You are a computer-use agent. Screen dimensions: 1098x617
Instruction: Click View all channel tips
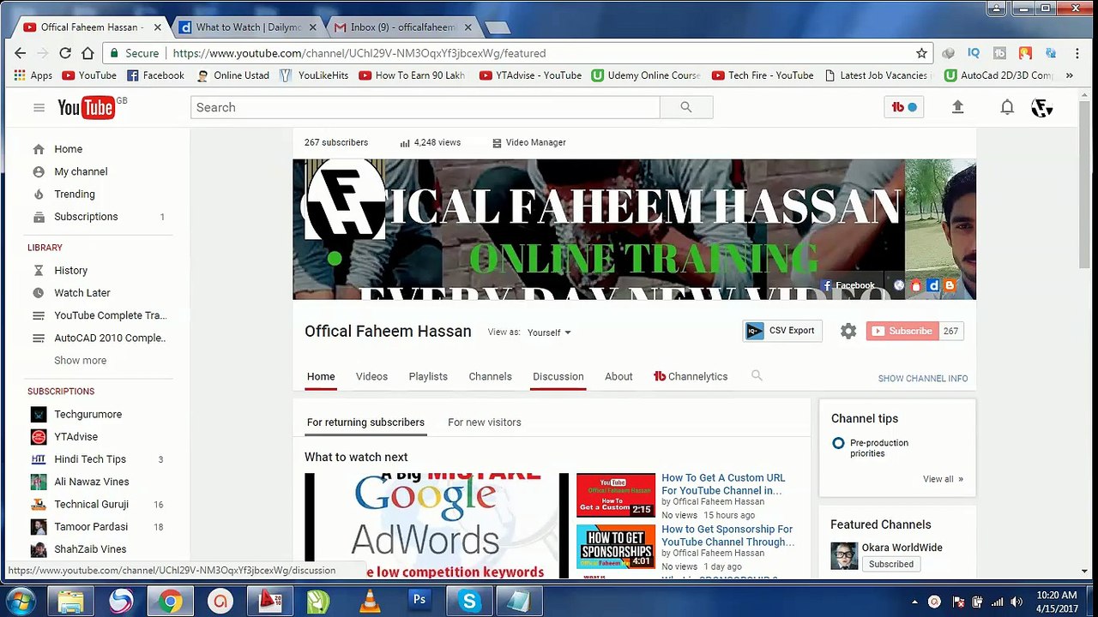pyautogui.click(x=943, y=479)
